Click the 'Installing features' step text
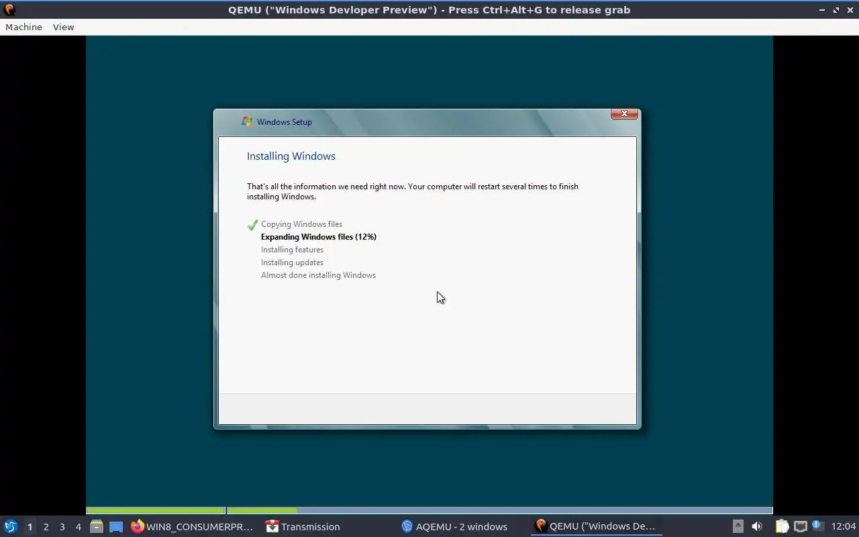Viewport: 859px width, 537px height. [292, 250]
